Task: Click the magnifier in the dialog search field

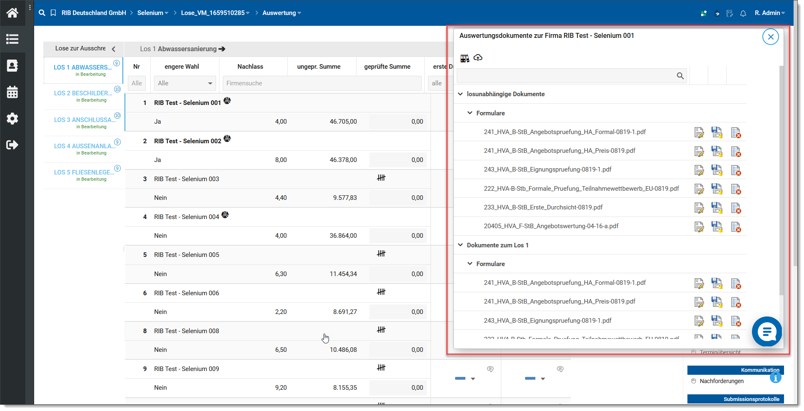Action: tap(680, 76)
